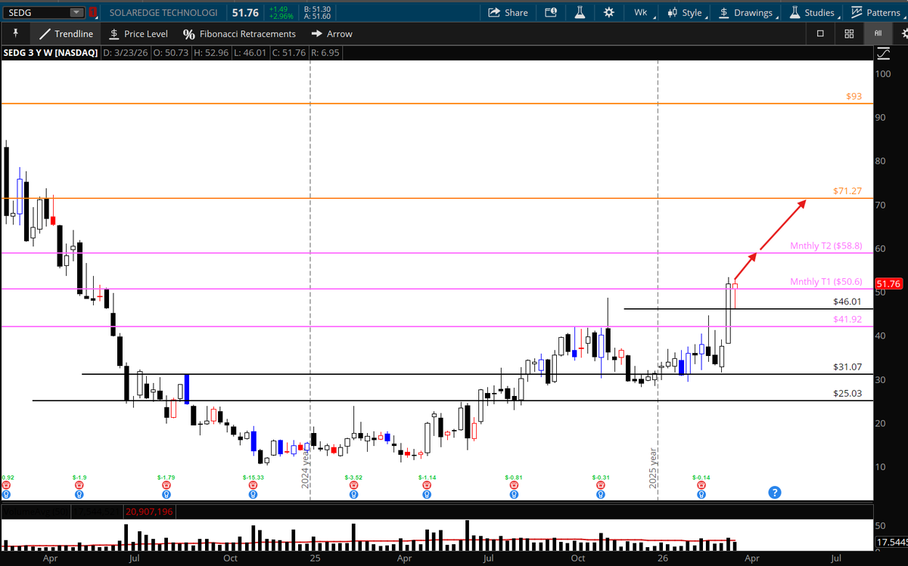The height and width of the screenshot is (566, 908).
Task: Click the 51.76 last price in header
Action: pos(245,13)
